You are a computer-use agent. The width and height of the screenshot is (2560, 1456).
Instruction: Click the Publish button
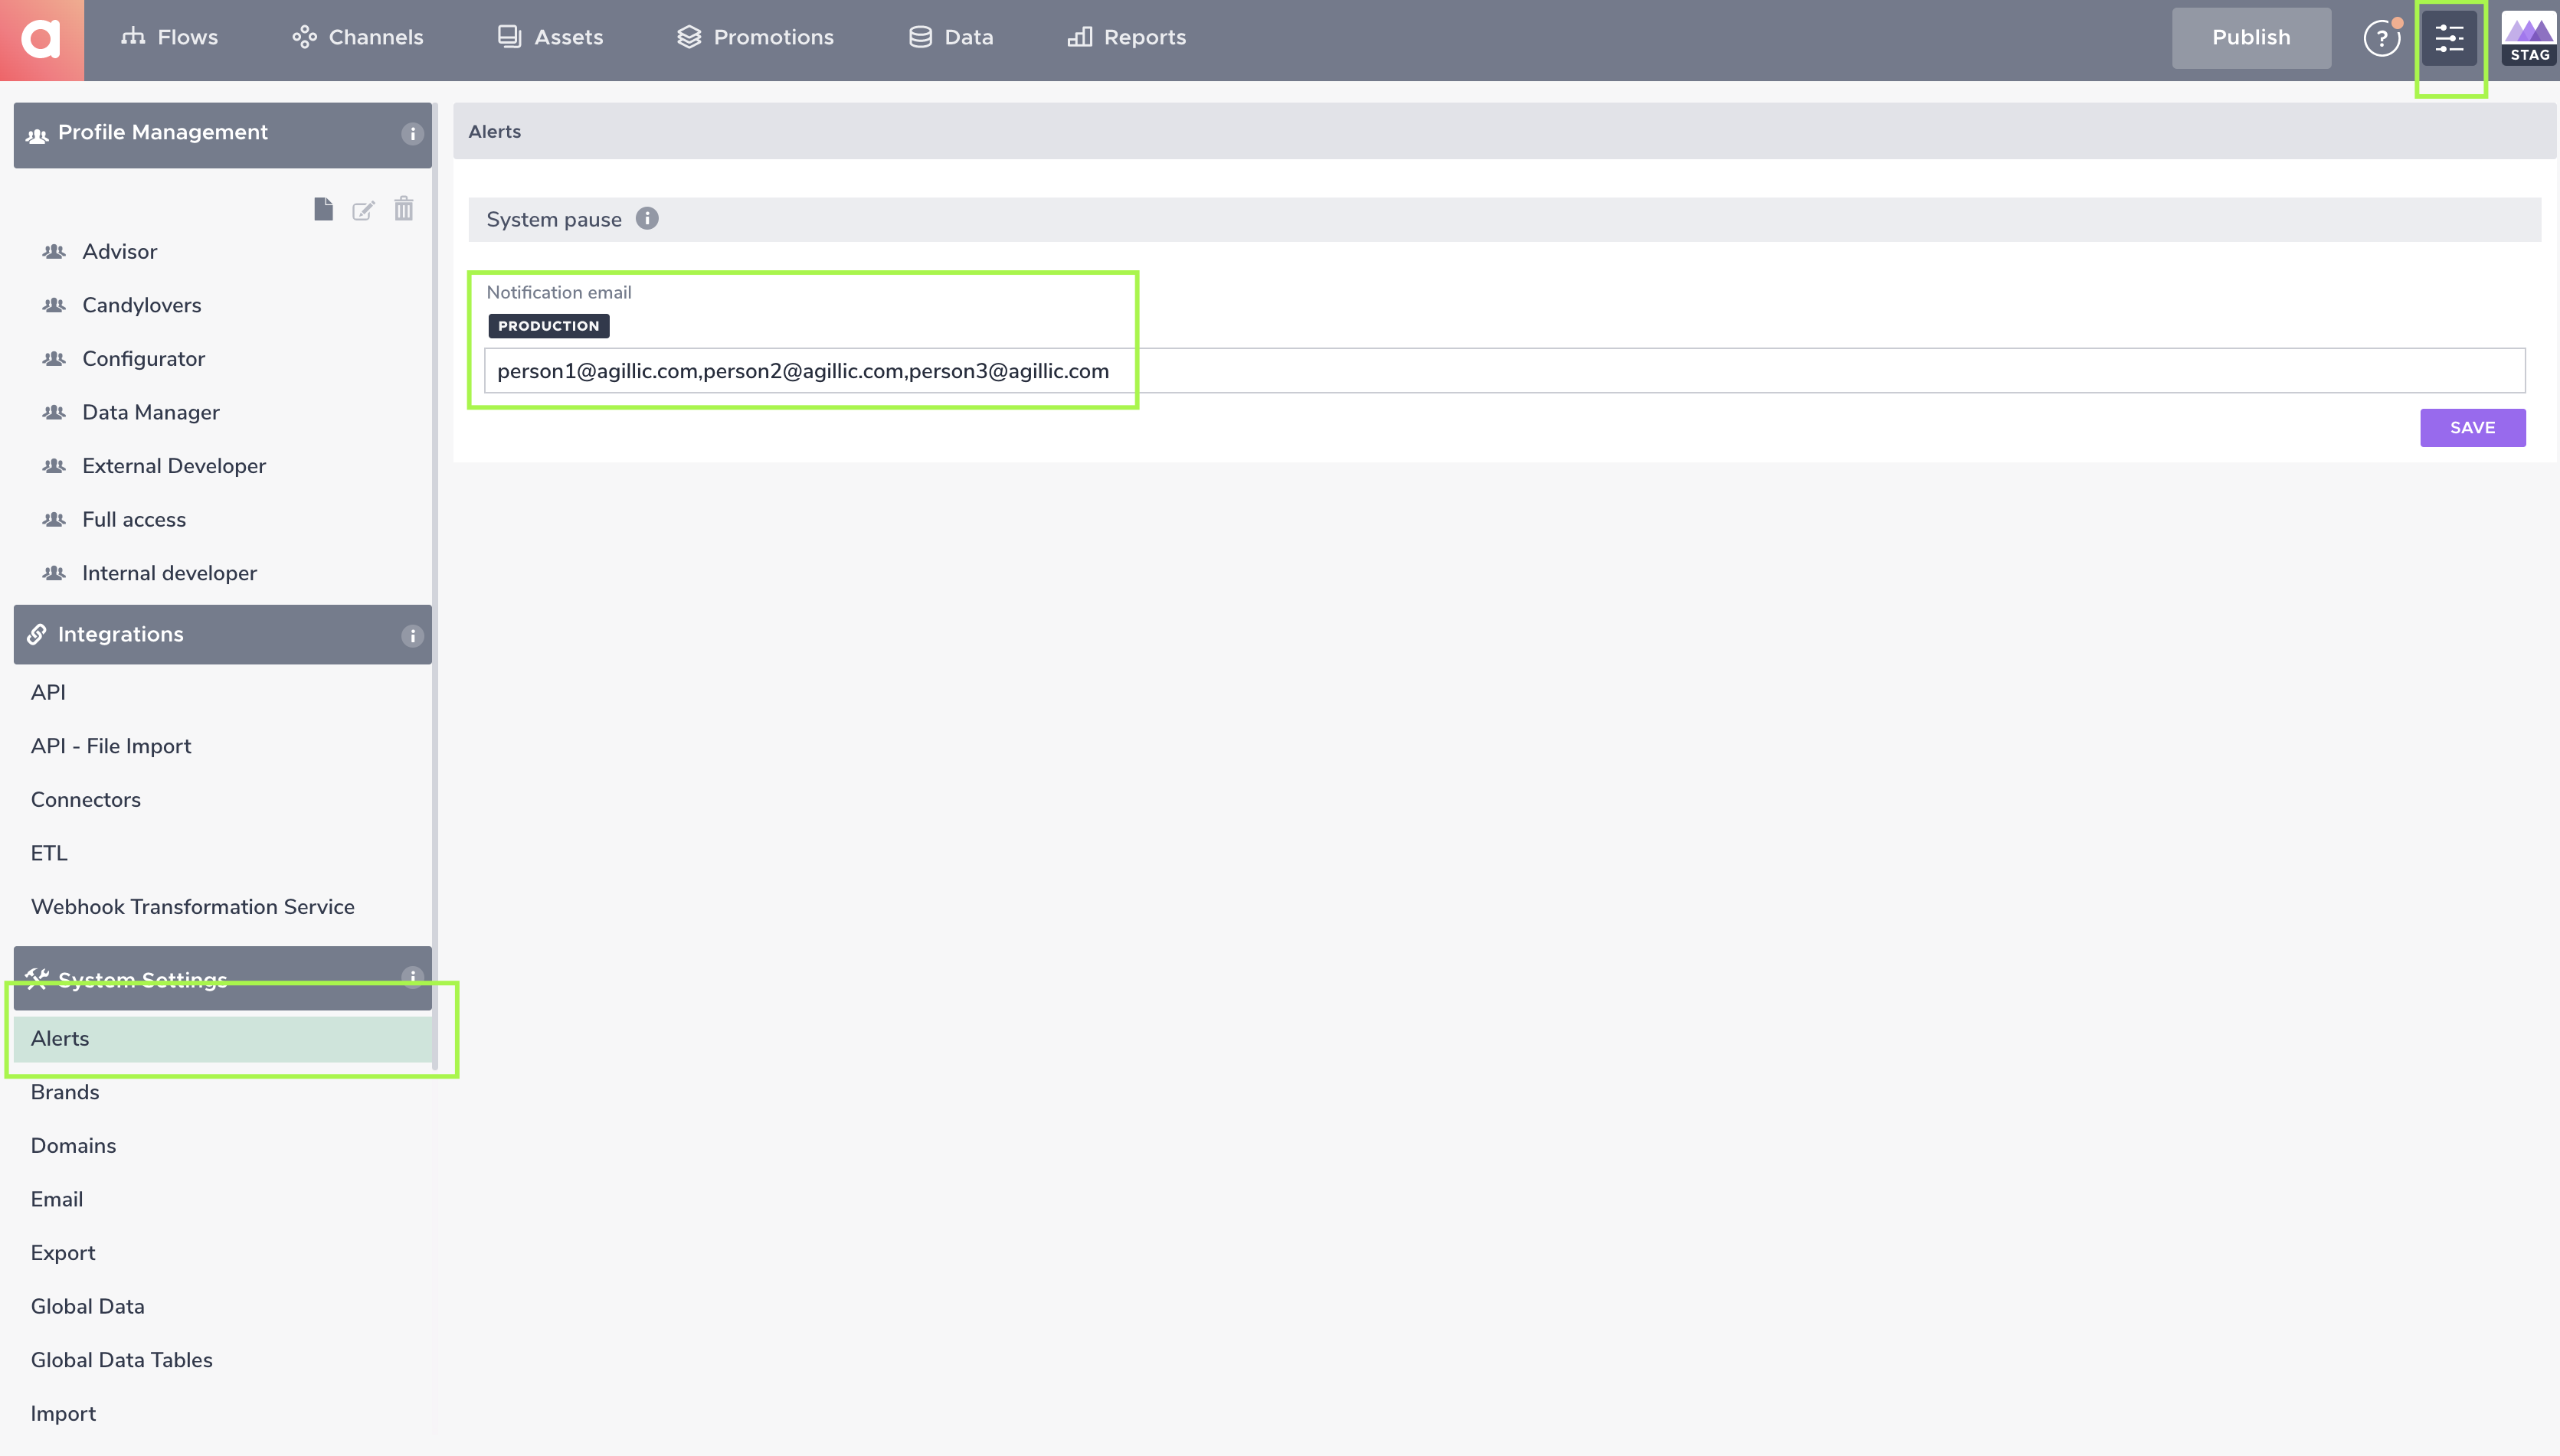click(2251, 38)
